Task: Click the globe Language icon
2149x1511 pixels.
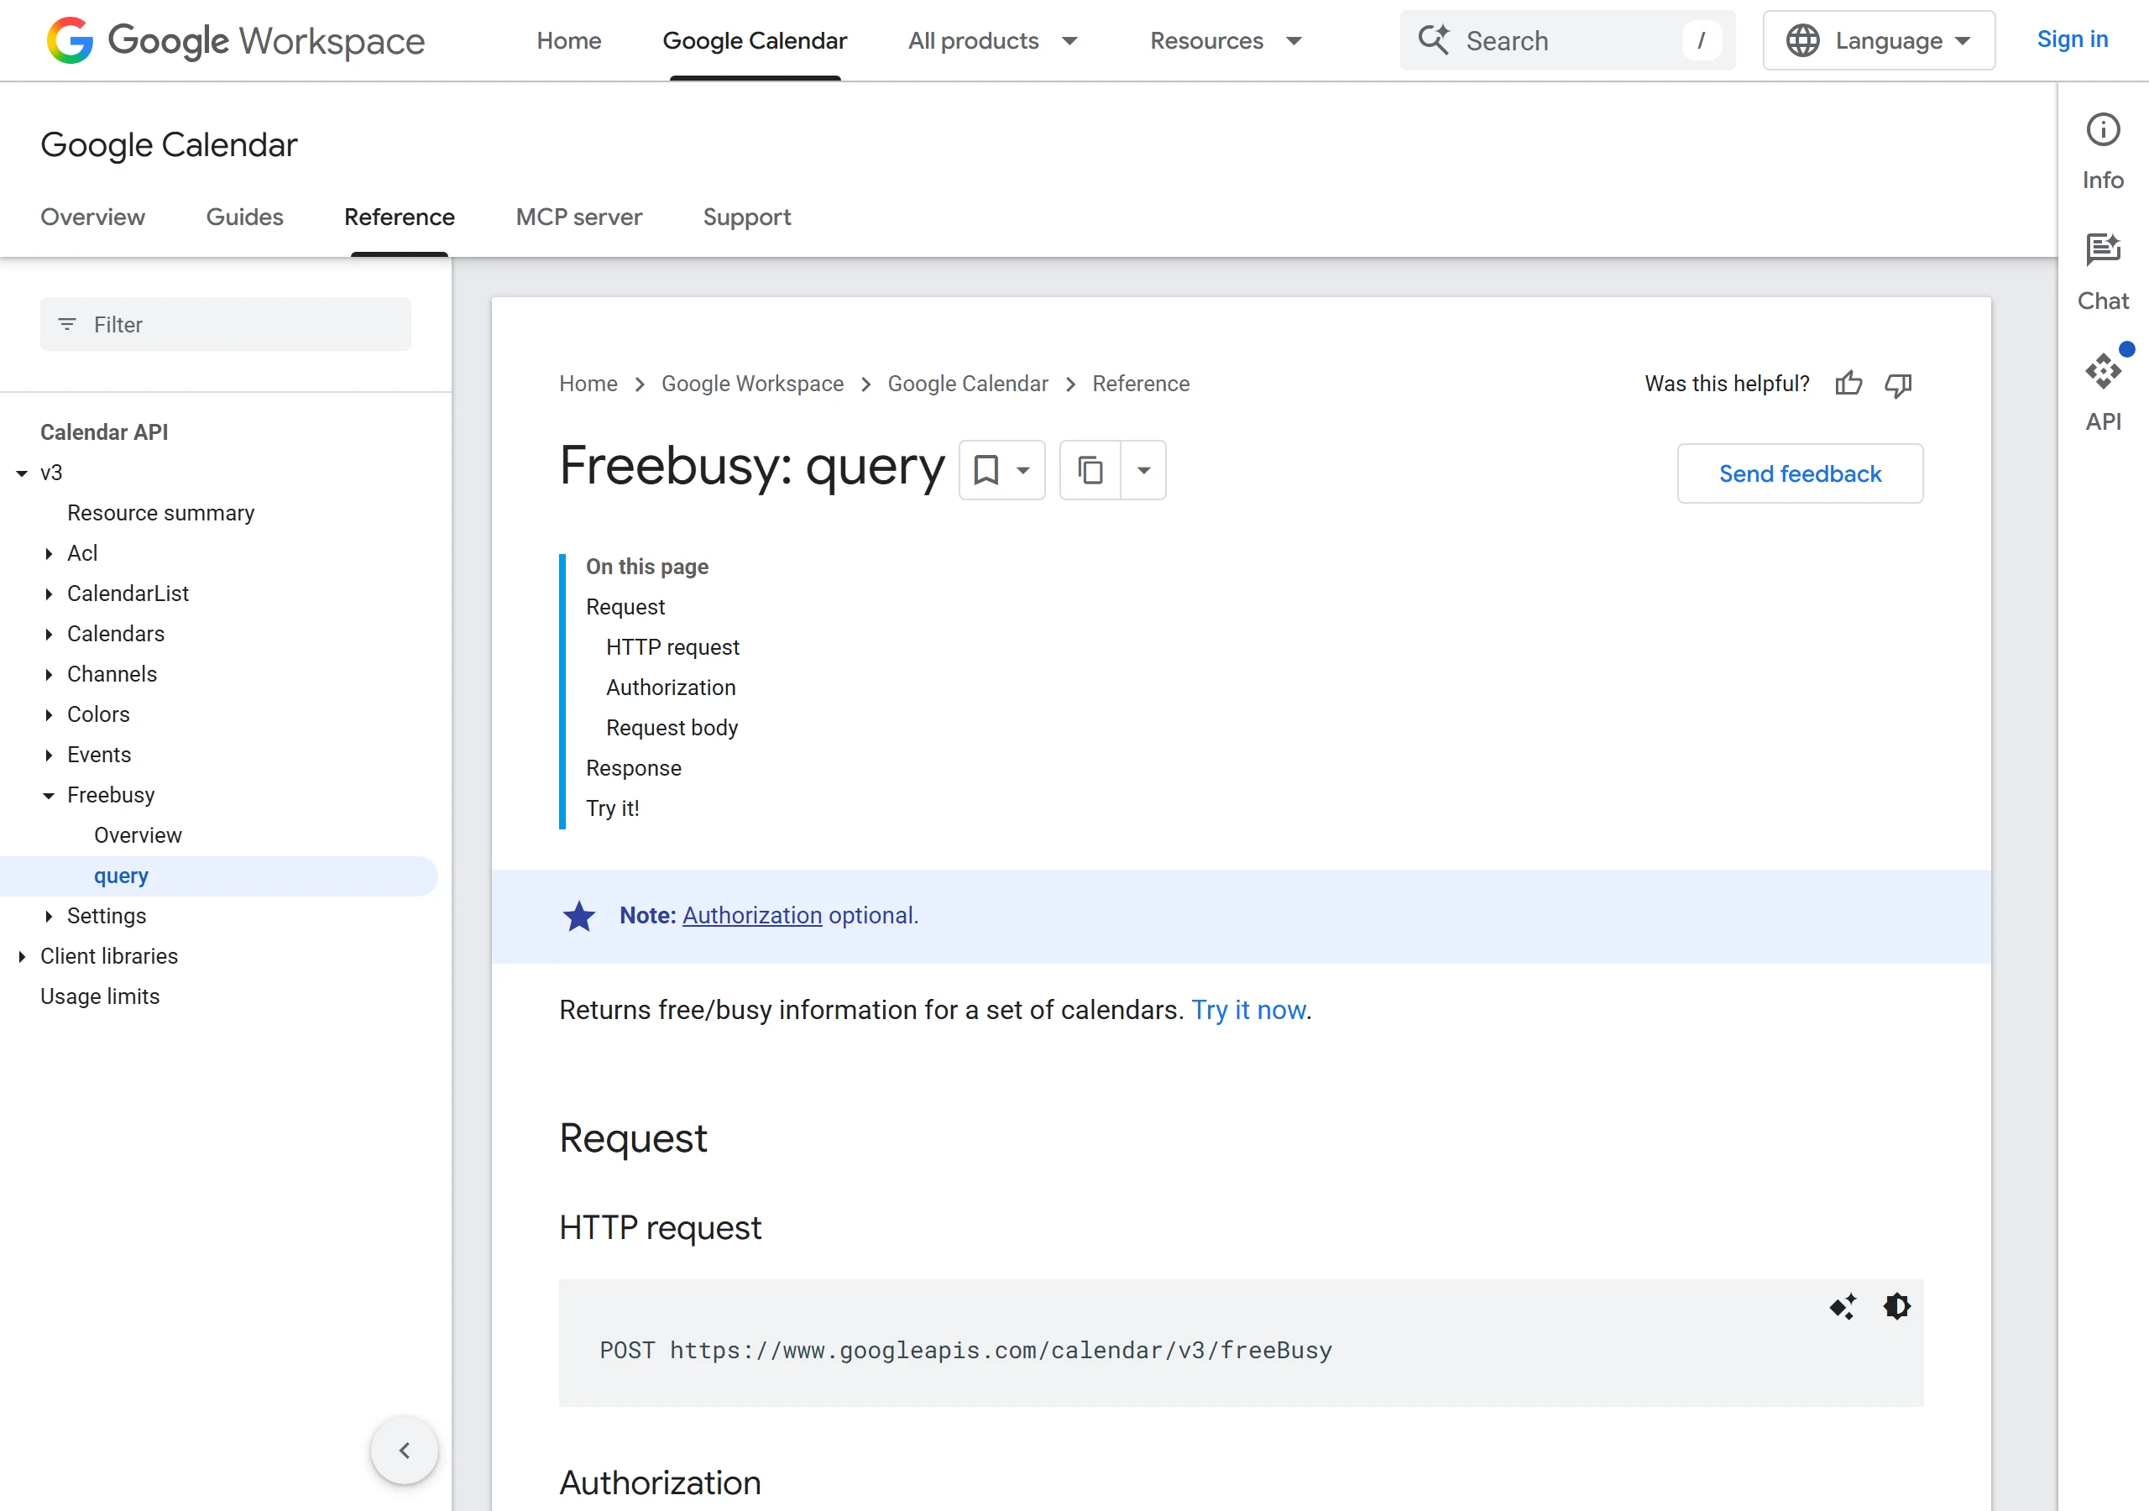Action: 1801,40
